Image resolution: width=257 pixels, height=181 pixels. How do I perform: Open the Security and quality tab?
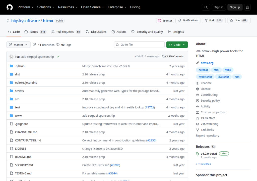point(147,32)
